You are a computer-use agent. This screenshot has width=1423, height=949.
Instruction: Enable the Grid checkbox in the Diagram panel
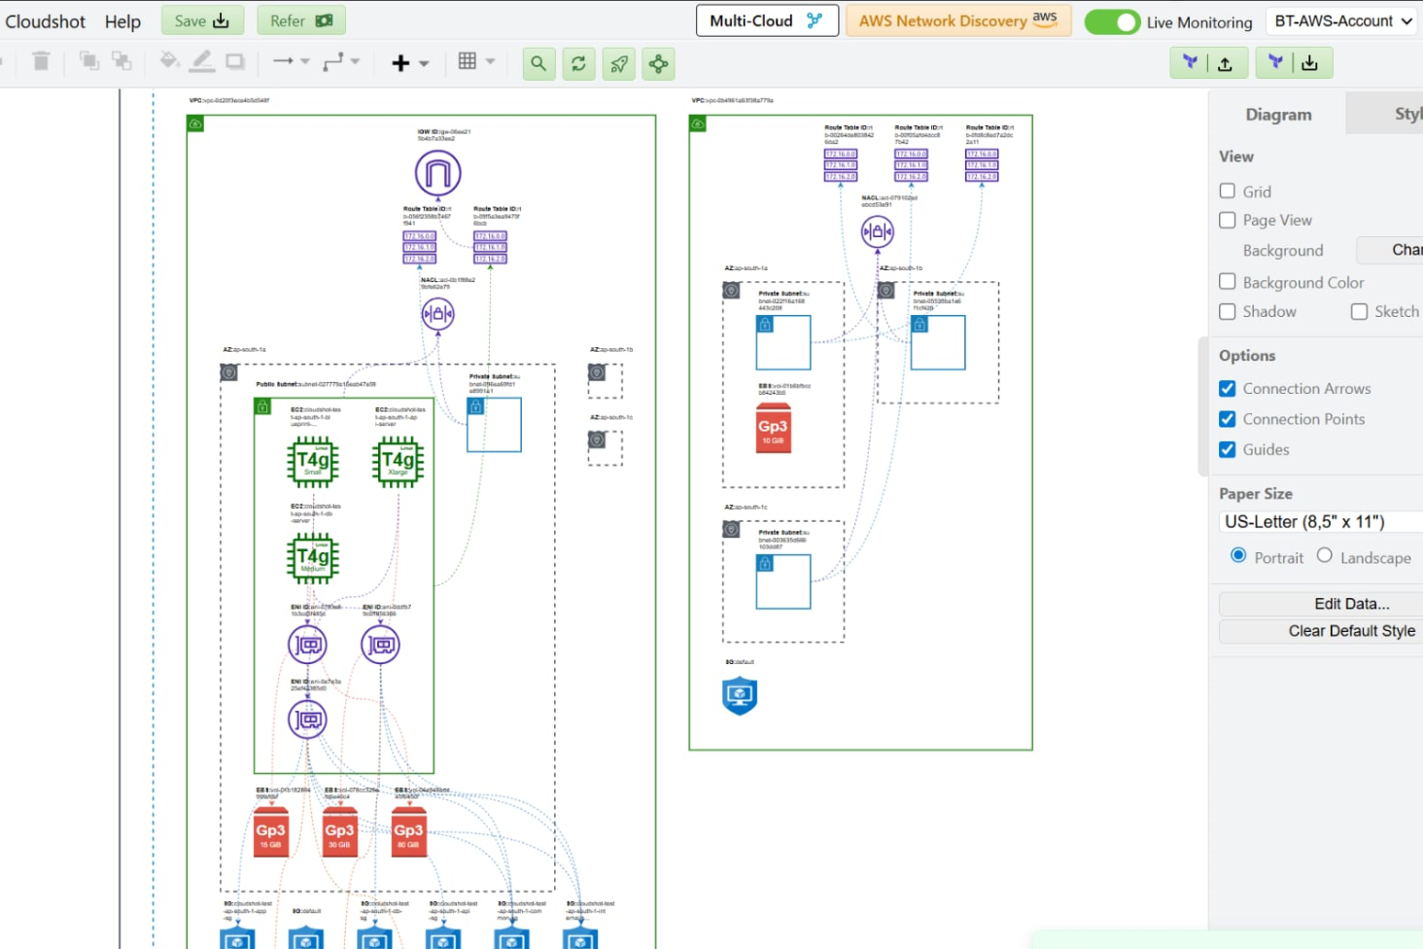[1228, 191]
